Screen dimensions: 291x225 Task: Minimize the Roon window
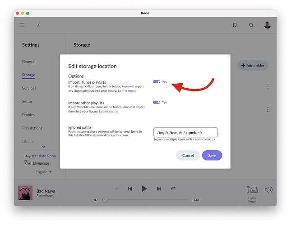point(23,13)
